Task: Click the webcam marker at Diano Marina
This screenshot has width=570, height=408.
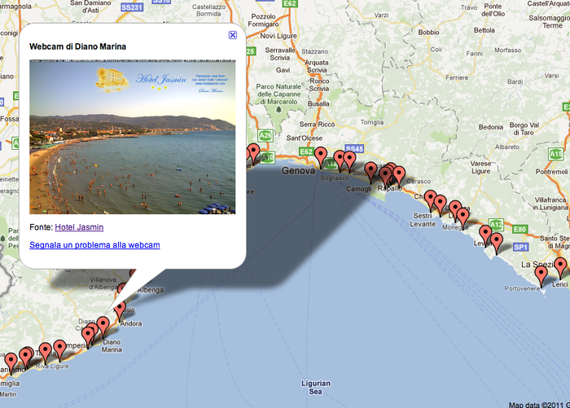Action: tap(102, 326)
